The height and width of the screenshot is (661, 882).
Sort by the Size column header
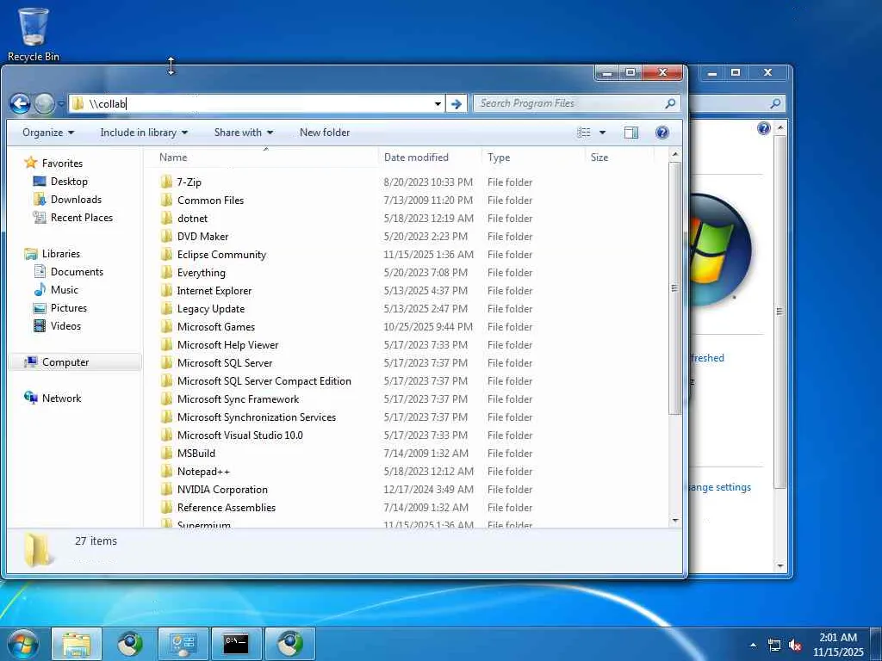[x=618, y=158]
